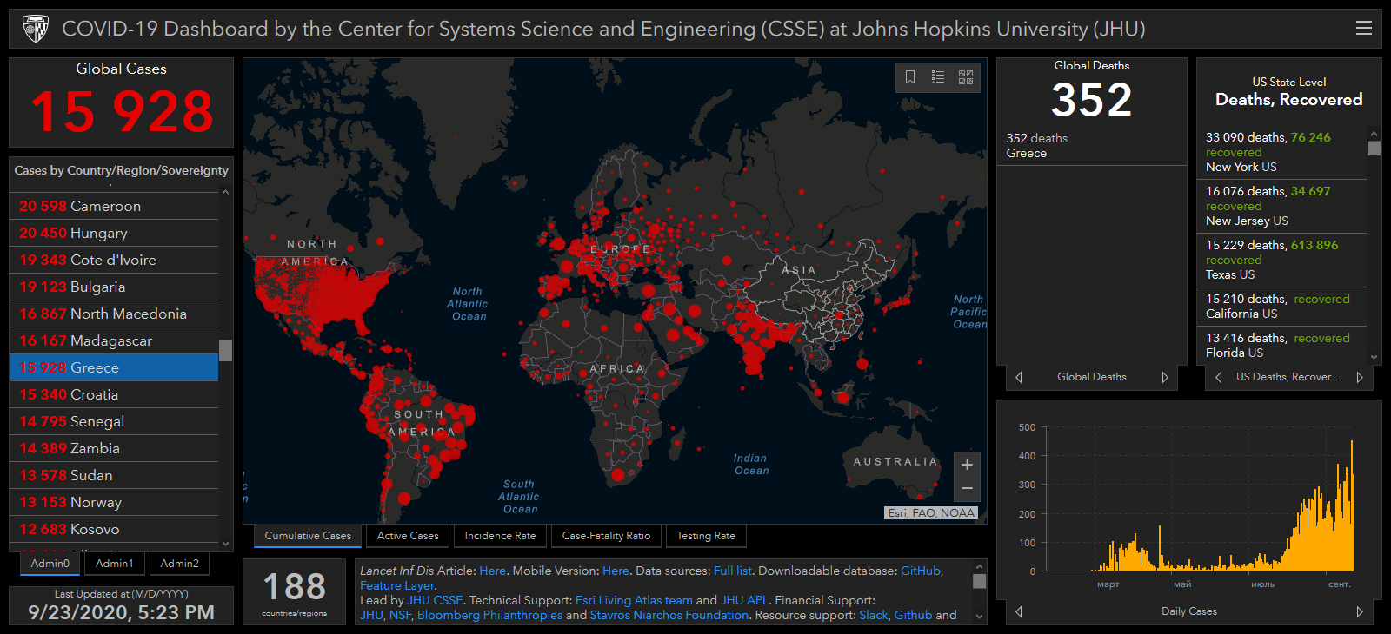Viewport: 1391px width, 634px height.
Task: Click the Texas US deaths entry
Action: point(1282,260)
